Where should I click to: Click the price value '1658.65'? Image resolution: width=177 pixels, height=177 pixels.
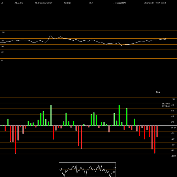pos(166,103)
